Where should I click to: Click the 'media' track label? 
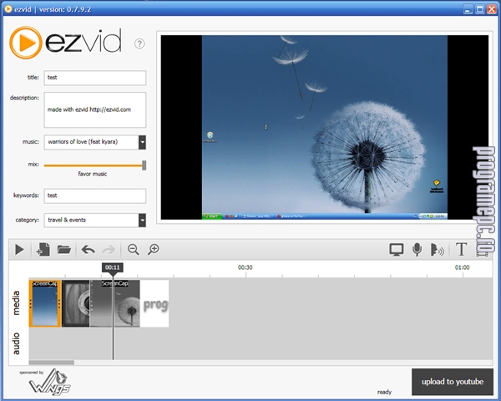click(x=16, y=302)
